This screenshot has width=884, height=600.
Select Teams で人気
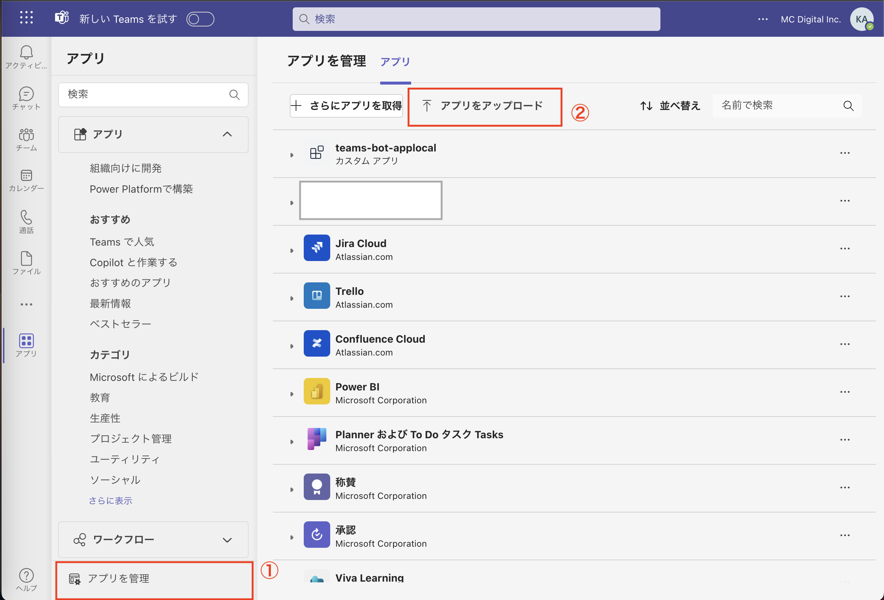[x=122, y=242]
